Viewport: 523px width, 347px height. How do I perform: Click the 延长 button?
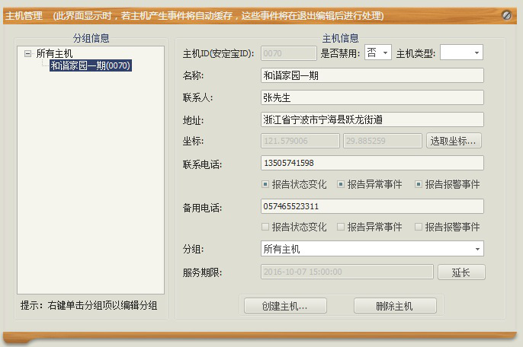pyautogui.click(x=461, y=272)
